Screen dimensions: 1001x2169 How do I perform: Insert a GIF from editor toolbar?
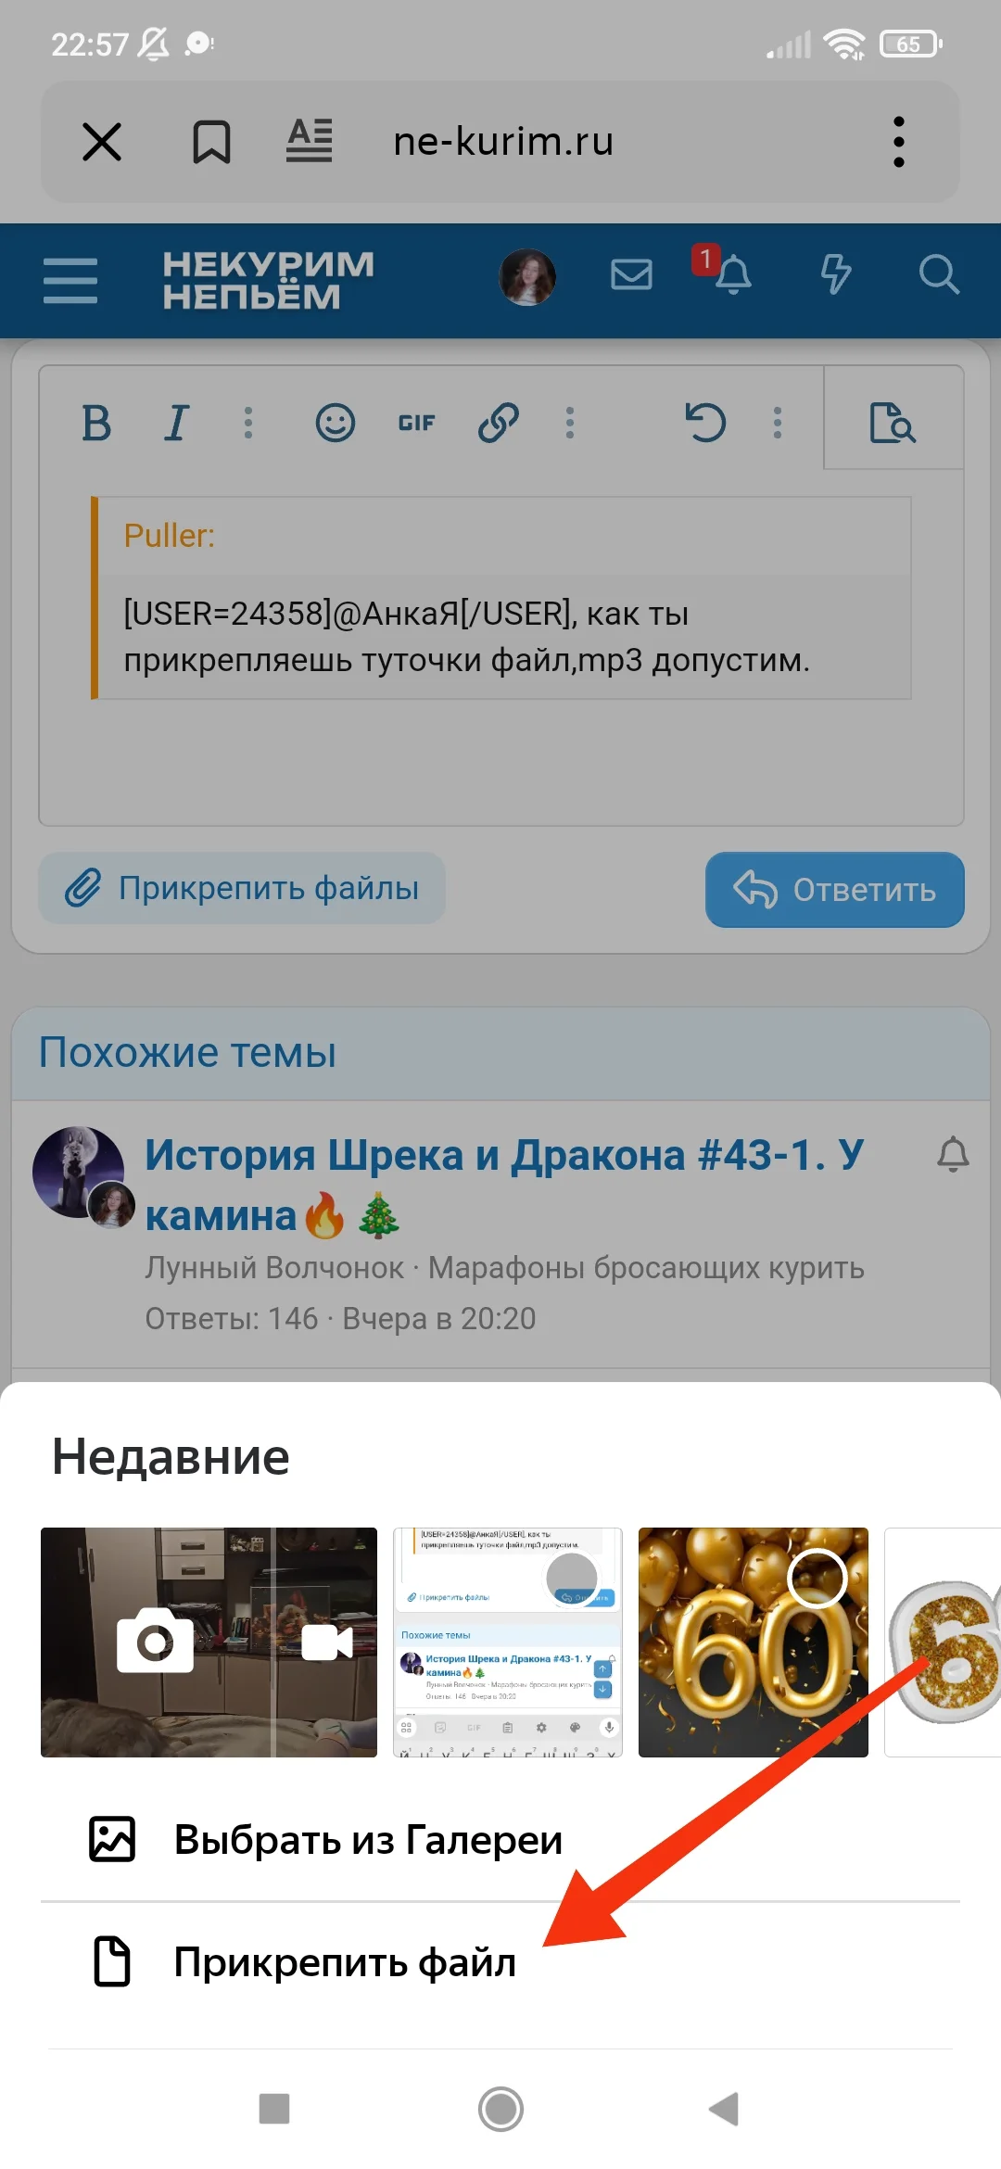pyautogui.click(x=416, y=424)
